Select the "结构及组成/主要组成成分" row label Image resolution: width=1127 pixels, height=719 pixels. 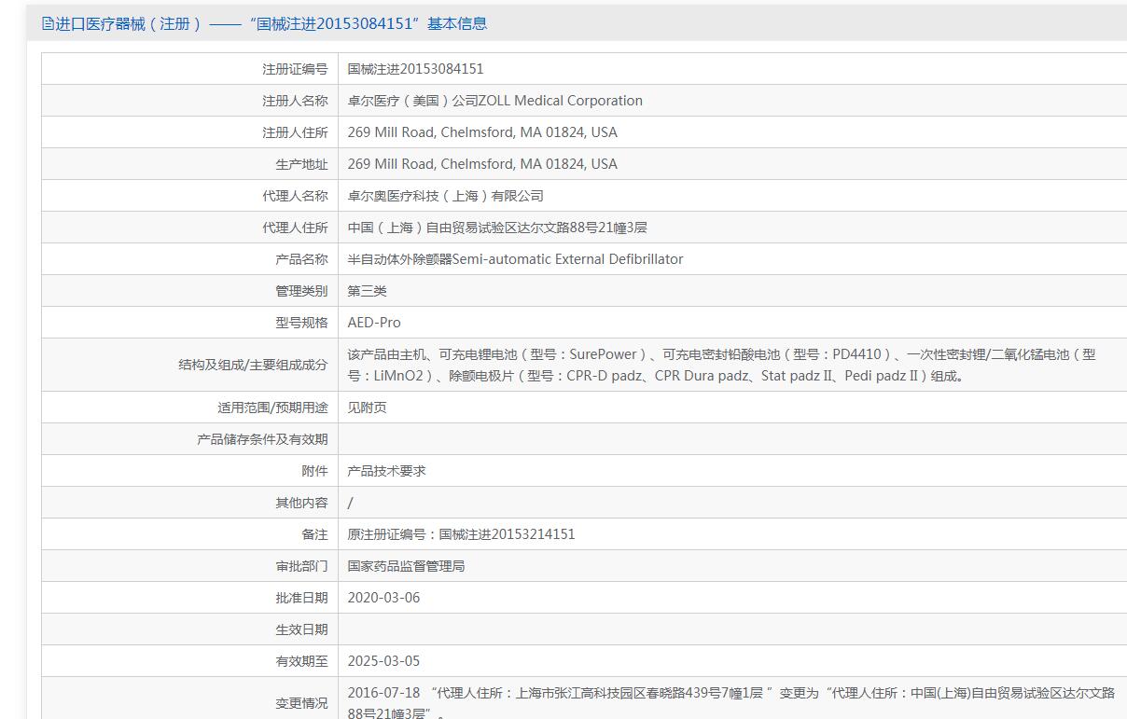click(253, 365)
